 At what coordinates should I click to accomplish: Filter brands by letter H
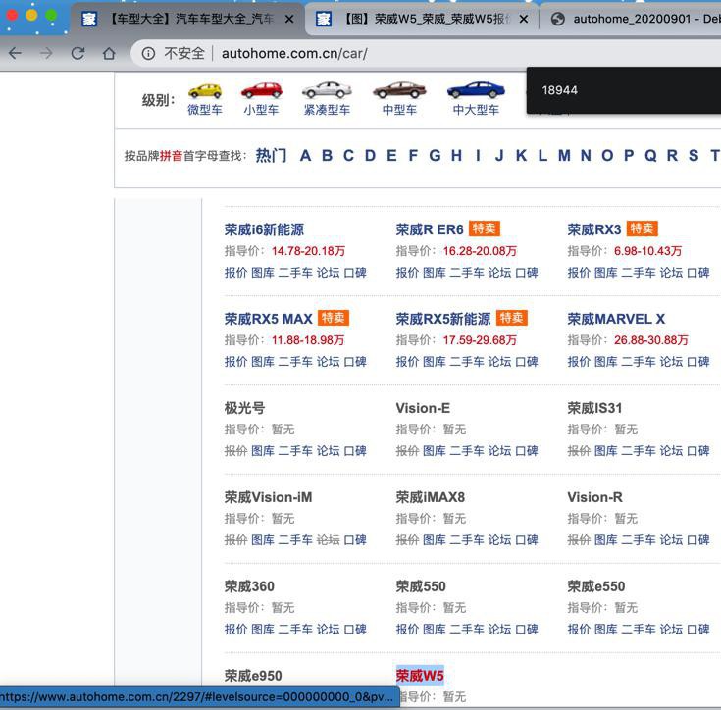456,156
